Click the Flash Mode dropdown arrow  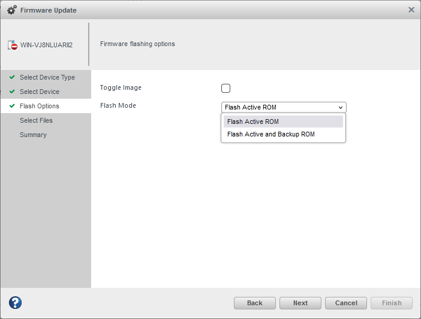click(x=341, y=108)
